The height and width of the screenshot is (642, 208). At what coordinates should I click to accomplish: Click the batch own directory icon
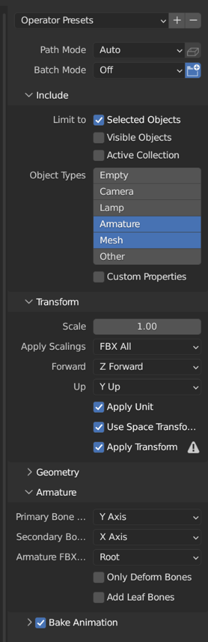tap(193, 71)
